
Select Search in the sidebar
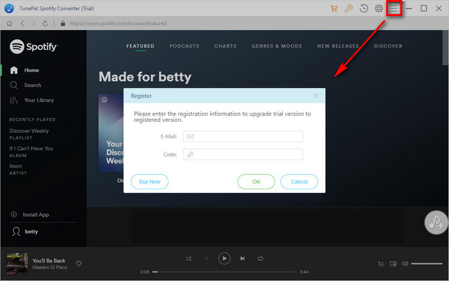pyautogui.click(x=33, y=85)
